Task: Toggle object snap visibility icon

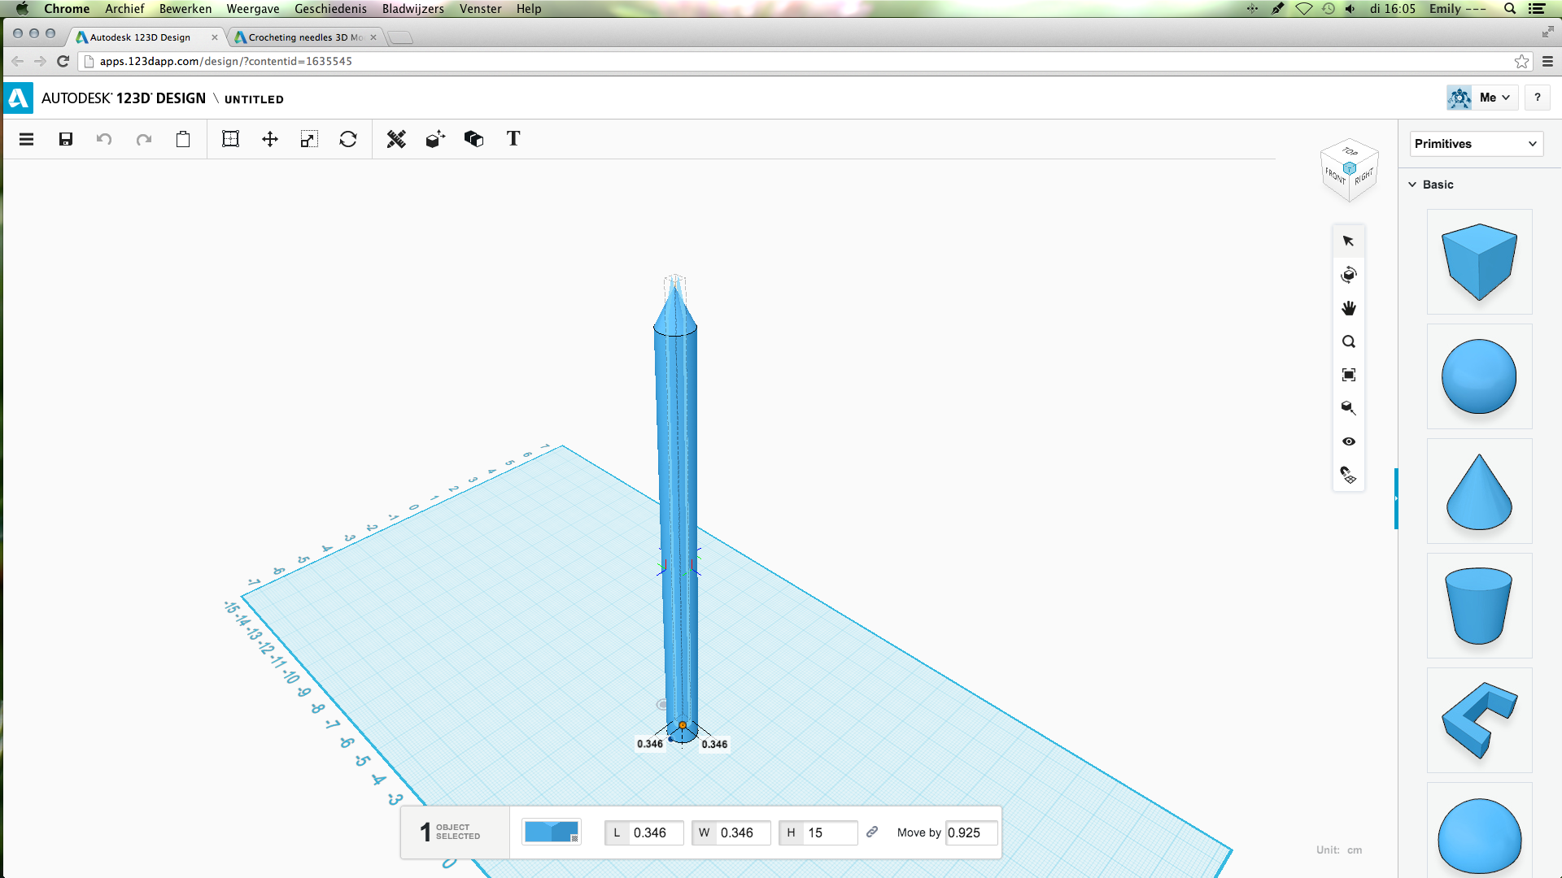Action: (x=1350, y=475)
